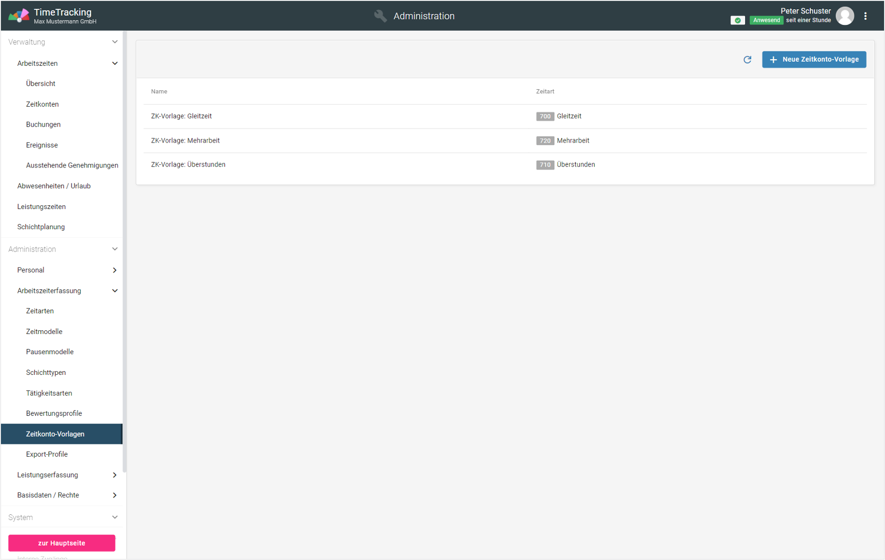The image size is (885, 560).
Task: Expand the Personal submenu
Action: pyautogui.click(x=115, y=270)
